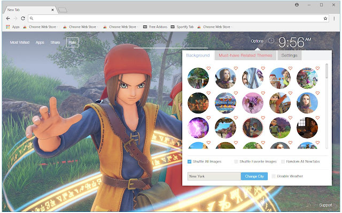Click the heart on the dark kitchen thumbnail
This screenshot has width=342, height=213.
tap(317, 118)
